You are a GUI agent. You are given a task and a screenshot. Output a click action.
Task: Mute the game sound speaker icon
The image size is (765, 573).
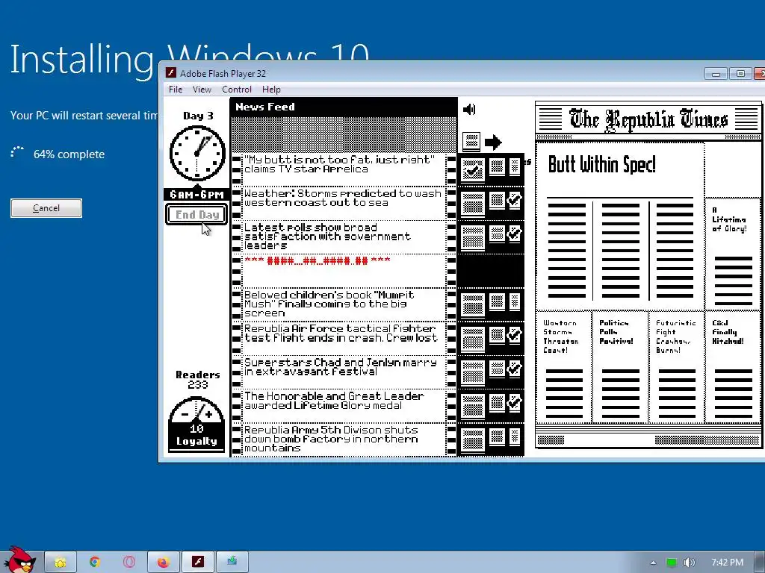tap(469, 109)
